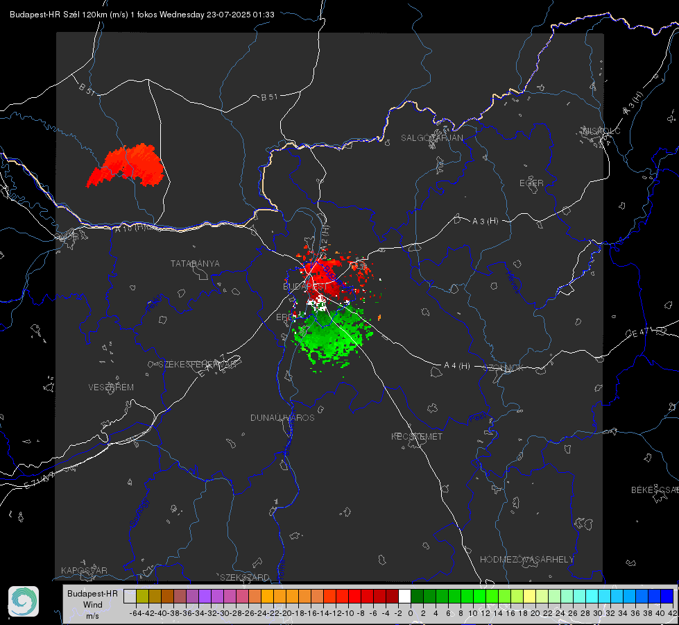679x625 pixels.
Task: Click the HODMEZOVASARHELY city label
Action: click(526, 560)
